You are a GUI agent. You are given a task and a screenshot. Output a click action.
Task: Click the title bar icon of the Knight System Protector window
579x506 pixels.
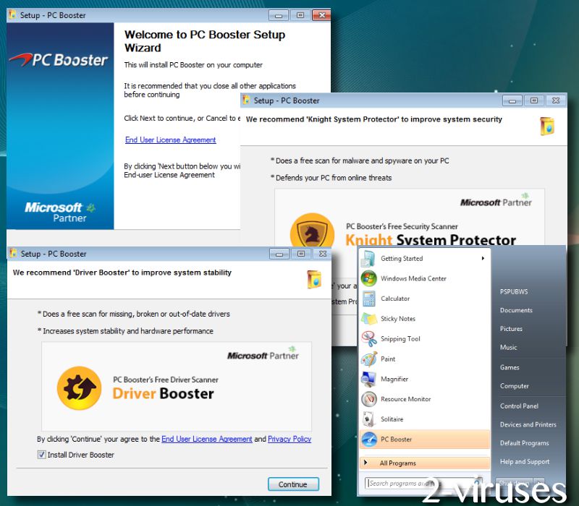pos(246,100)
